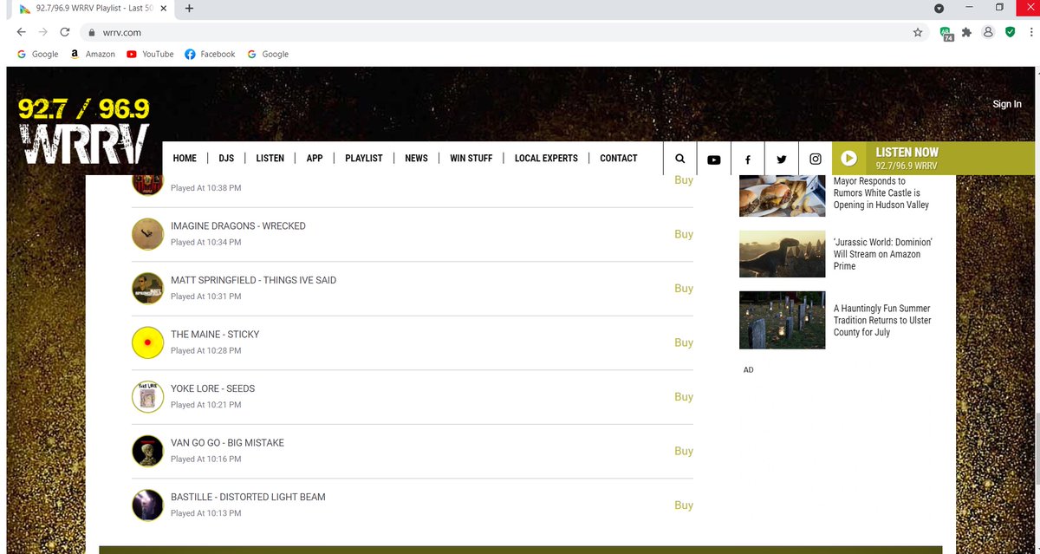
Task: Open the Facebook bookmark
Action: [210, 54]
